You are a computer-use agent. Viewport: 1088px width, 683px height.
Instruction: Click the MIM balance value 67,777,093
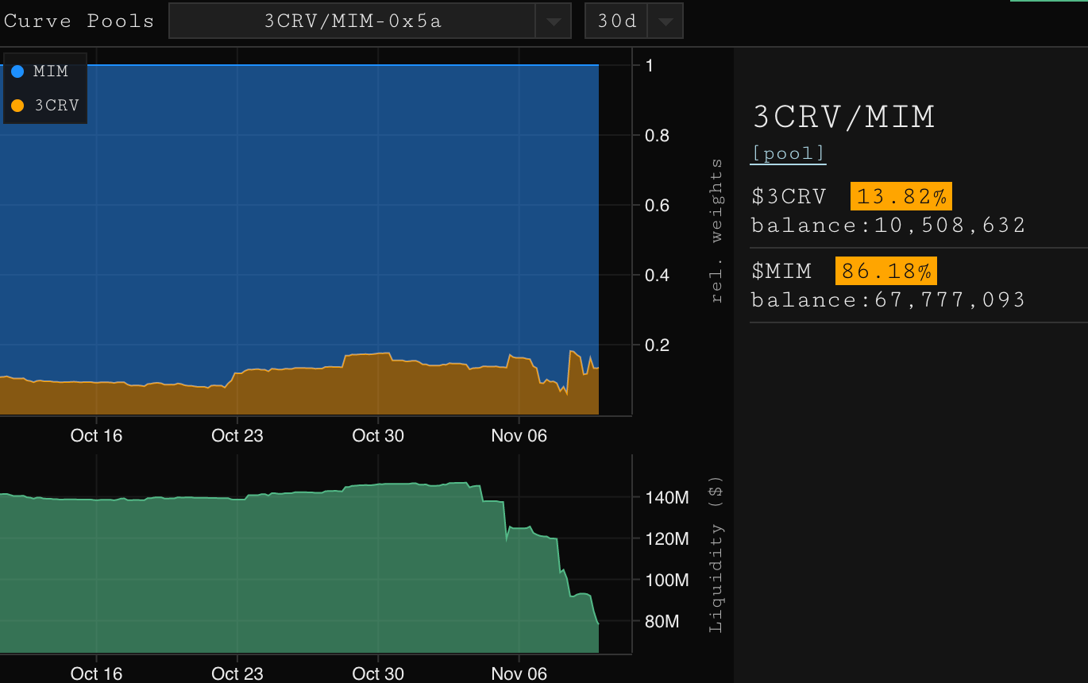(x=950, y=300)
